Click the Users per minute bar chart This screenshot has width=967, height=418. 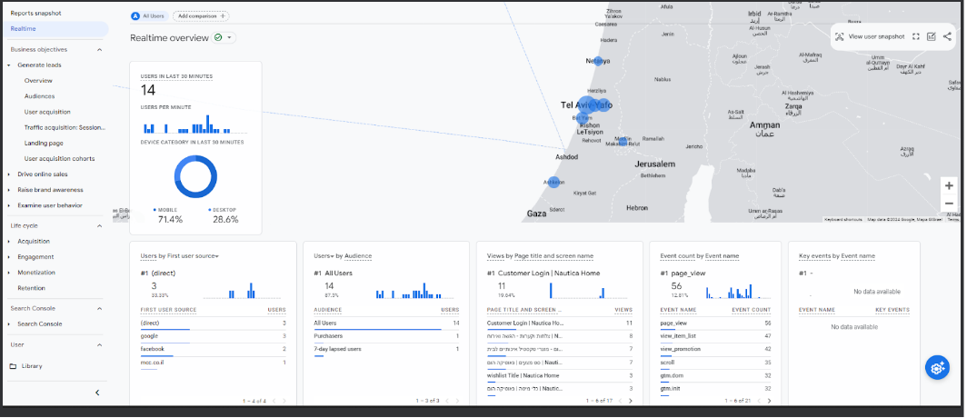pyautogui.click(x=194, y=124)
